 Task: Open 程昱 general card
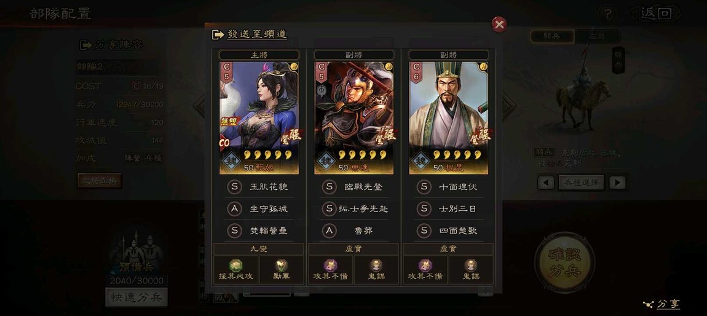tap(449, 117)
